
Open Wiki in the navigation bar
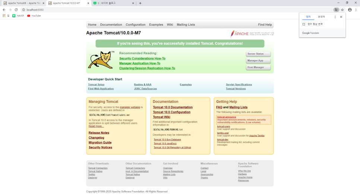(170, 25)
